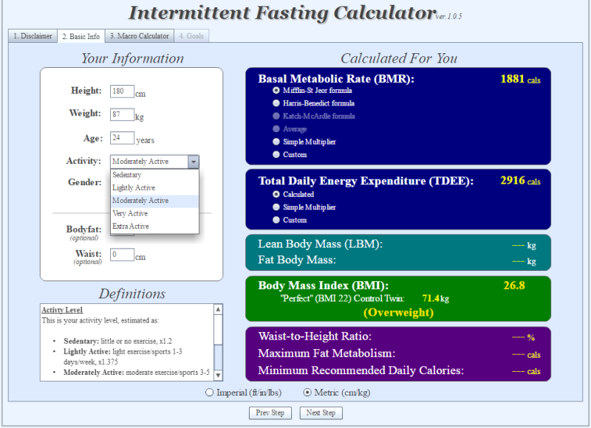Screen dimensions: 591x428
Task: Select Calculated under TDEE
Action: point(276,194)
